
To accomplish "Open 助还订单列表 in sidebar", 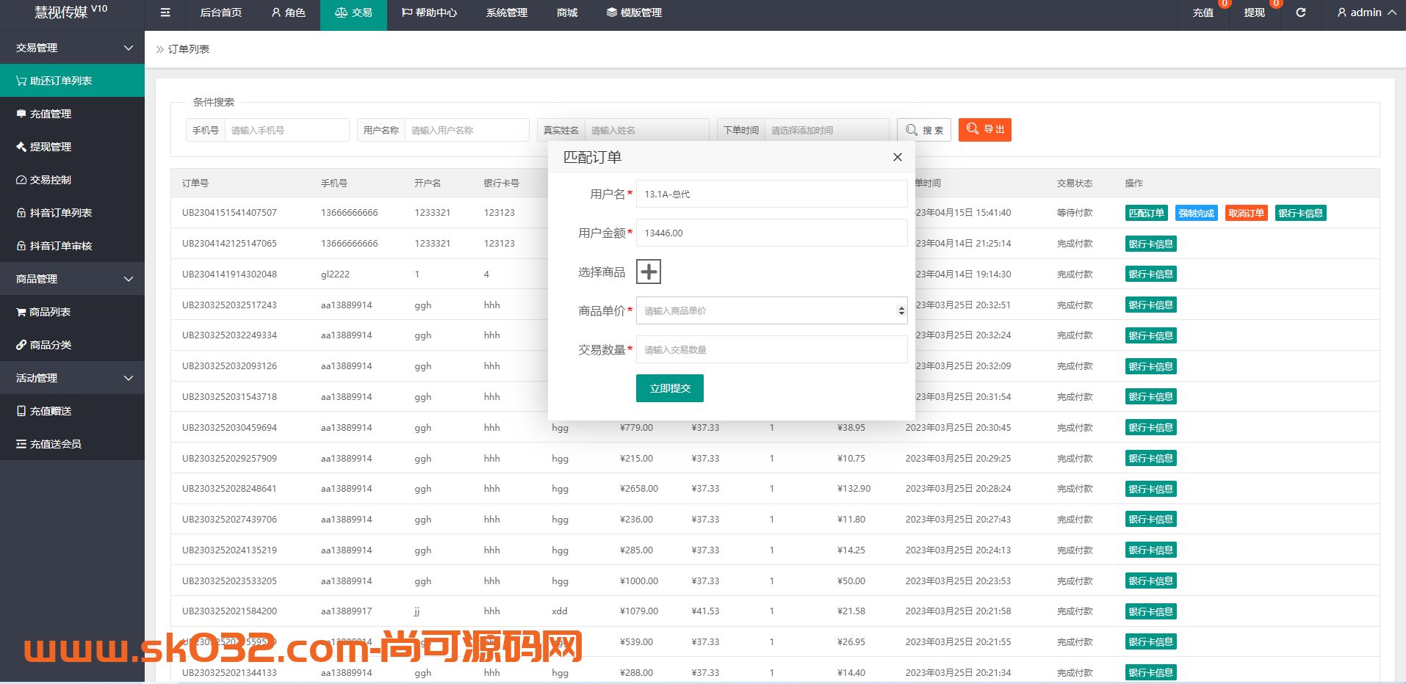I will click(x=72, y=81).
